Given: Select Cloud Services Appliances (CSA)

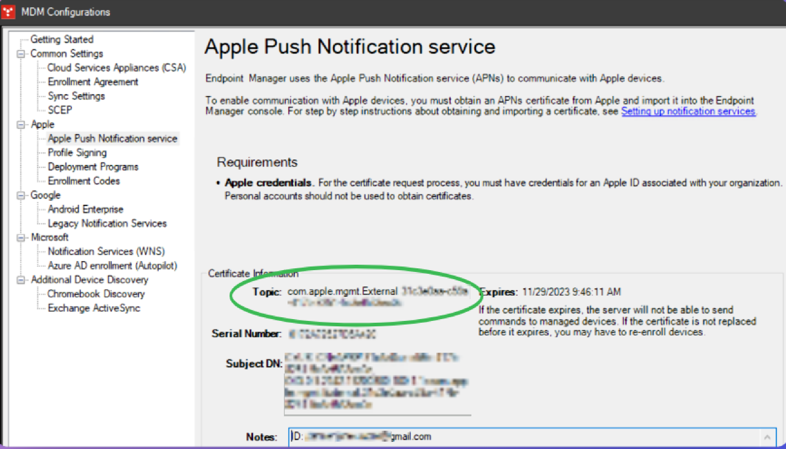Looking at the screenshot, I should [117, 68].
